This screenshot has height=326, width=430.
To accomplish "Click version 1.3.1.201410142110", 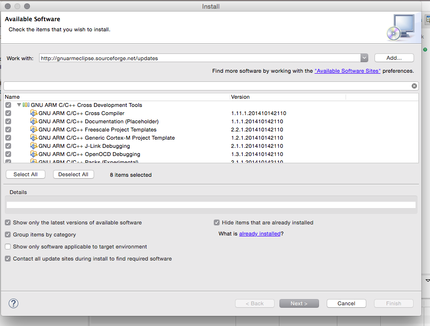I will tap(257, 154).
